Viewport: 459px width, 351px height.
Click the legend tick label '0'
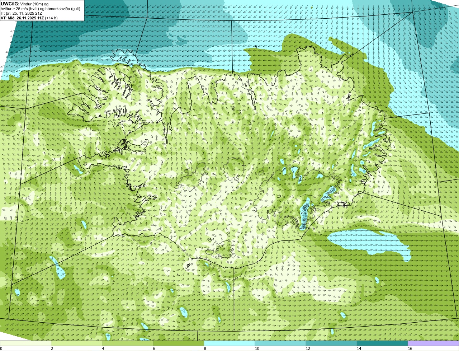pyautogui.click(x=1, y=348)
